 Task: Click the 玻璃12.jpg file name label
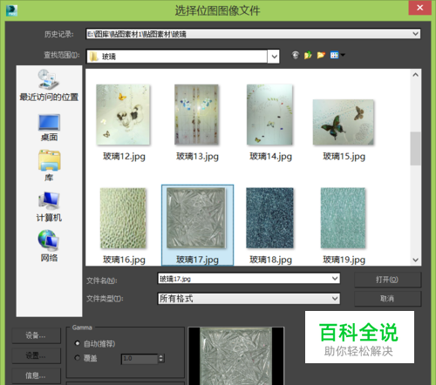click(124, 157)
